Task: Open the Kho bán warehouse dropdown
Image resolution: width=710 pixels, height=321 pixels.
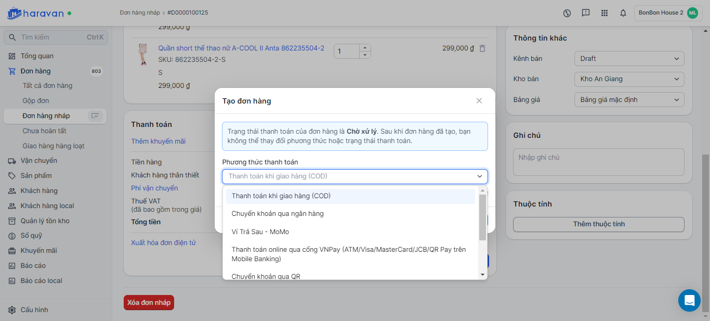Action: [x=629, y=79]
